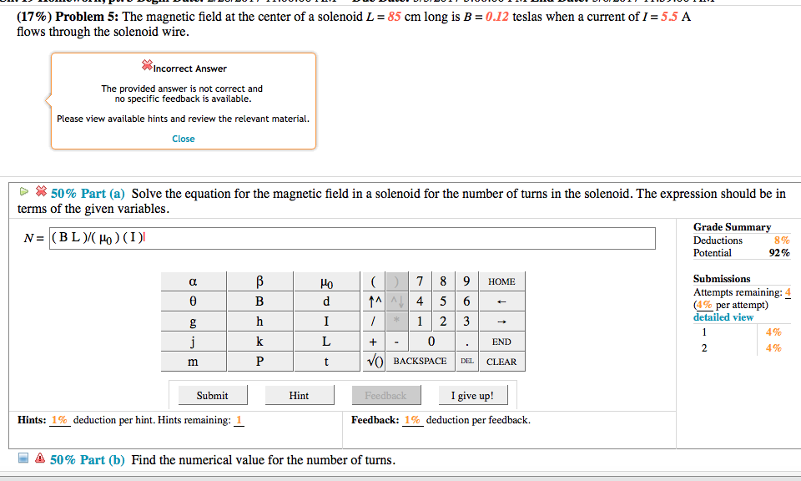This screenshot has height=481, width=801.
Task: Click digit 1 on the keypad
Action: pos(420,322)
